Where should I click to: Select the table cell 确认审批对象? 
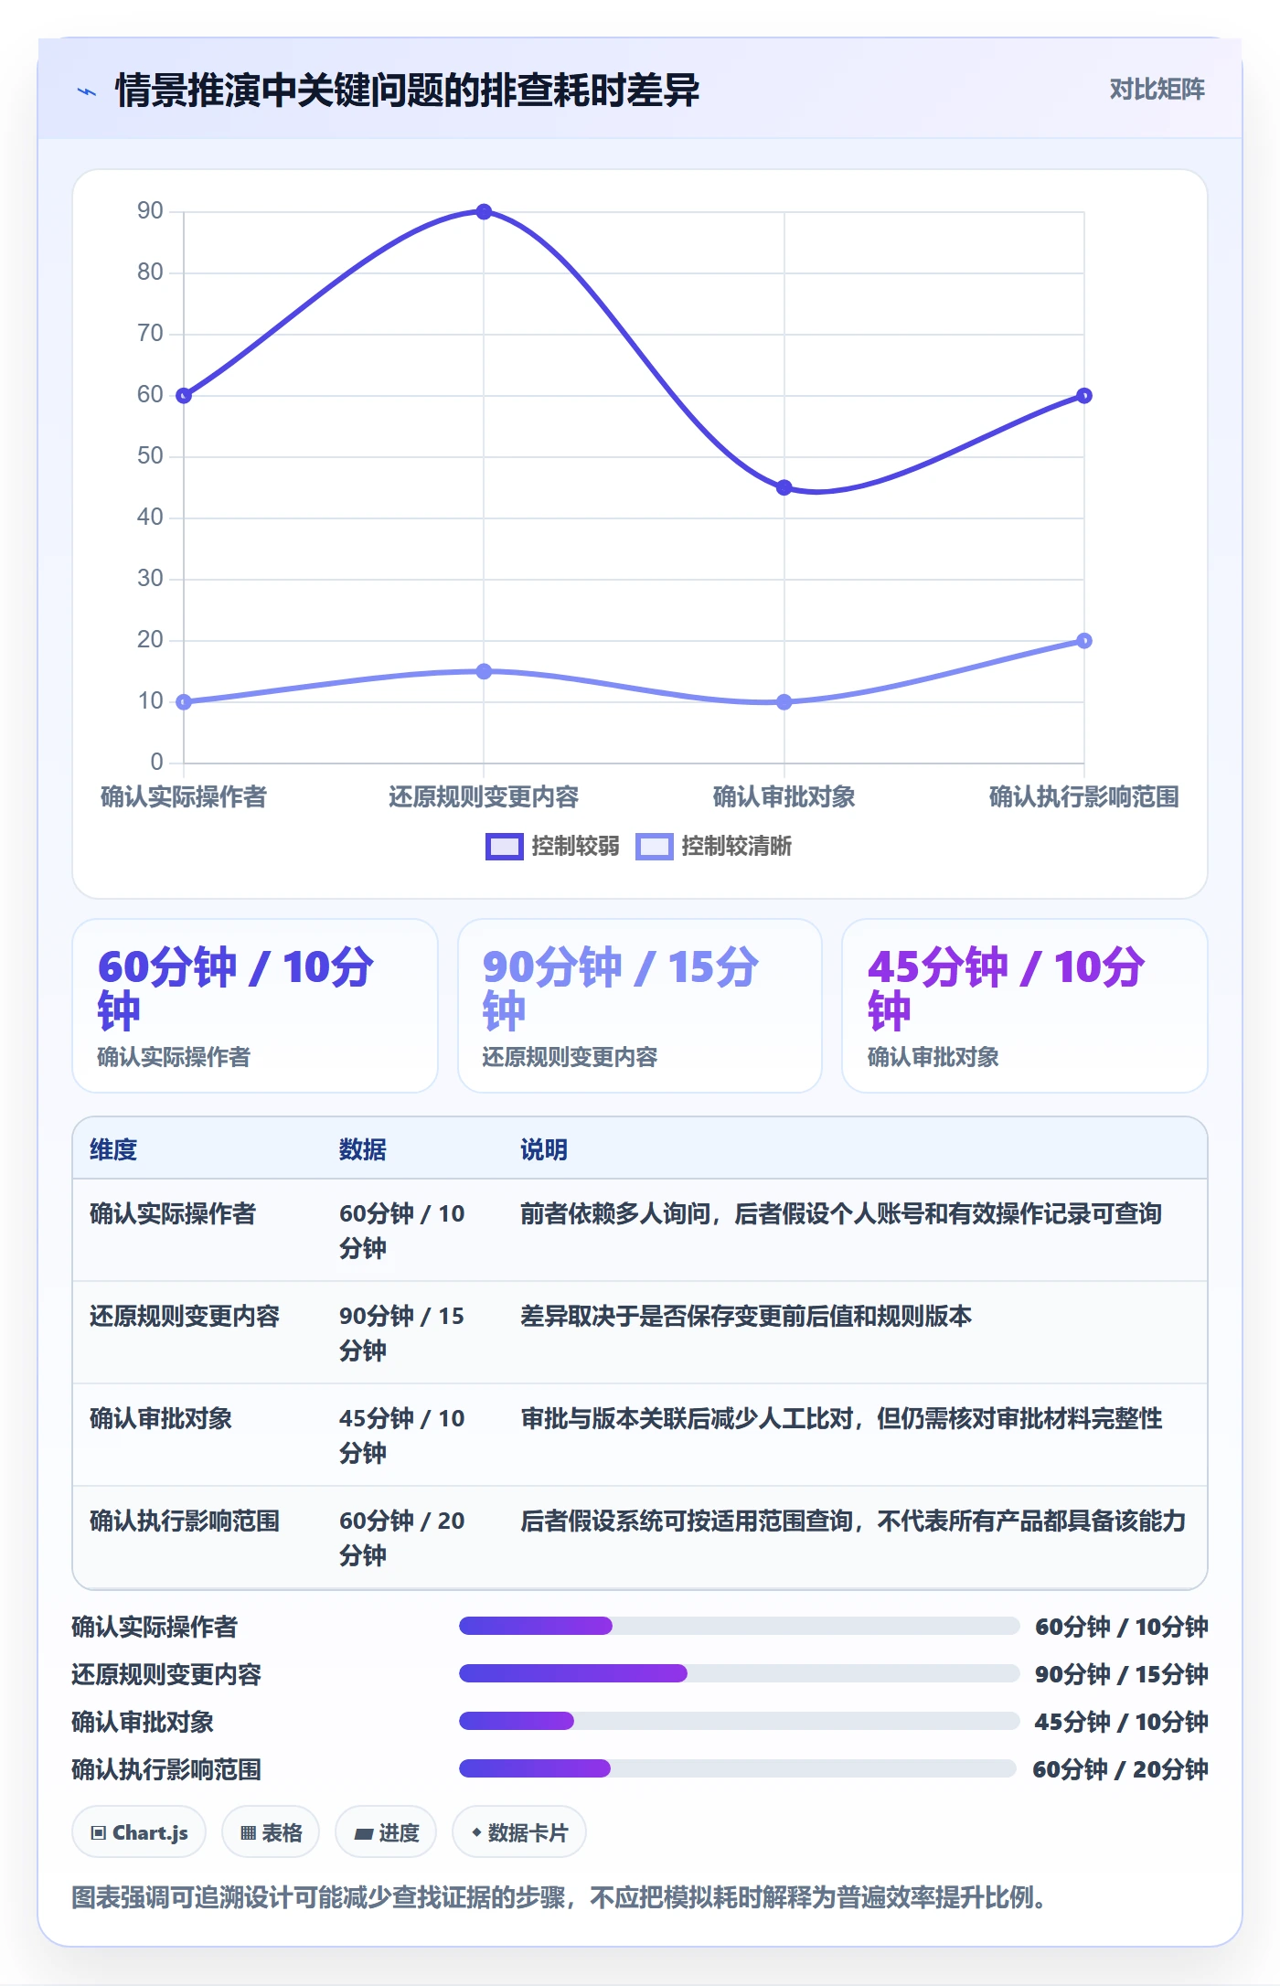tap(161, 1418)
